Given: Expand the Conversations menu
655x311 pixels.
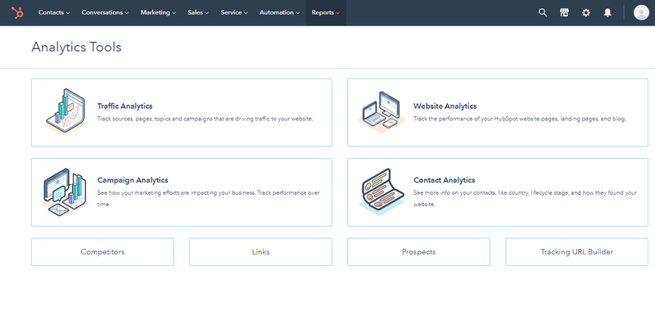Looking at the screenshot, I should 105,12.
